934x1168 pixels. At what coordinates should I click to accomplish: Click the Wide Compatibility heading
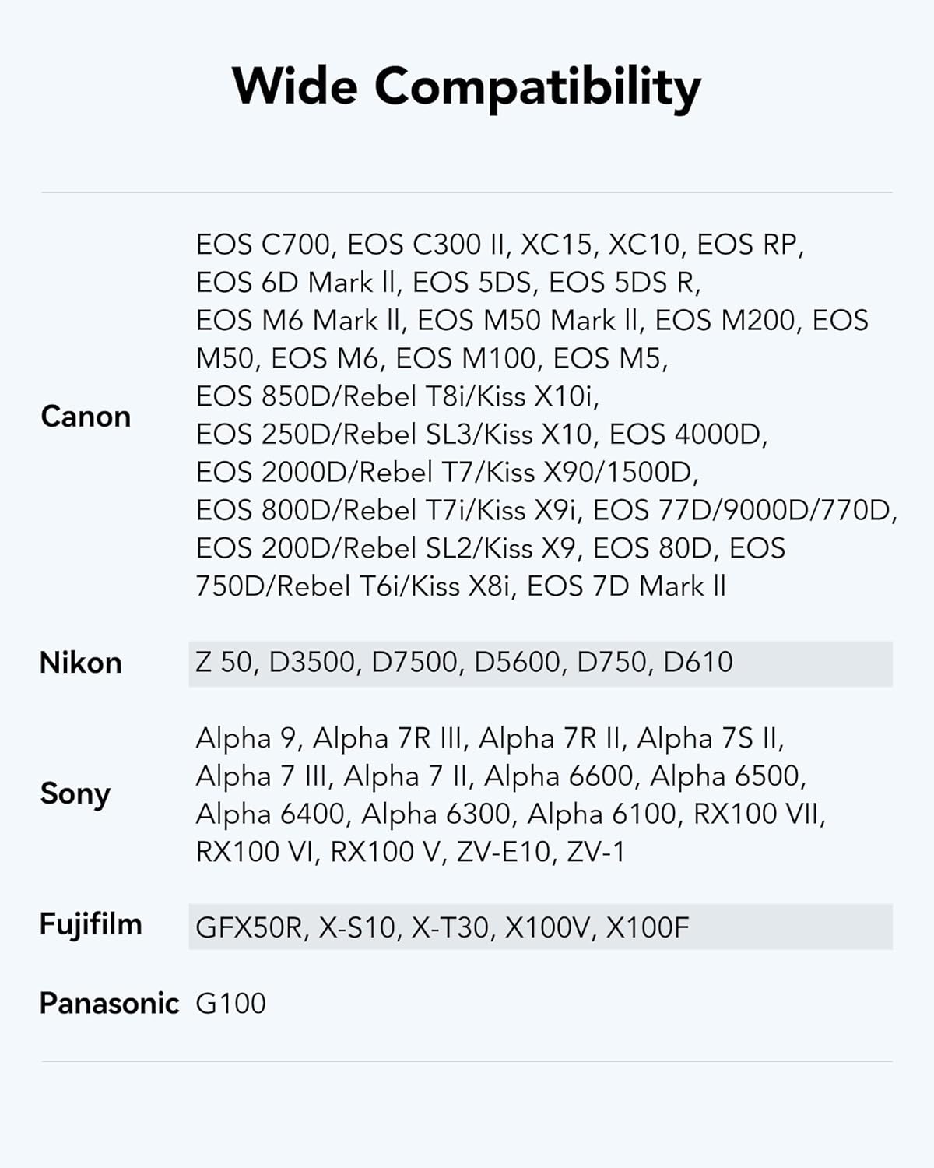click(466, 86)
